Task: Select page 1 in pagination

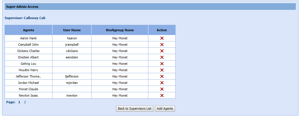Action: tap(19, 102)
